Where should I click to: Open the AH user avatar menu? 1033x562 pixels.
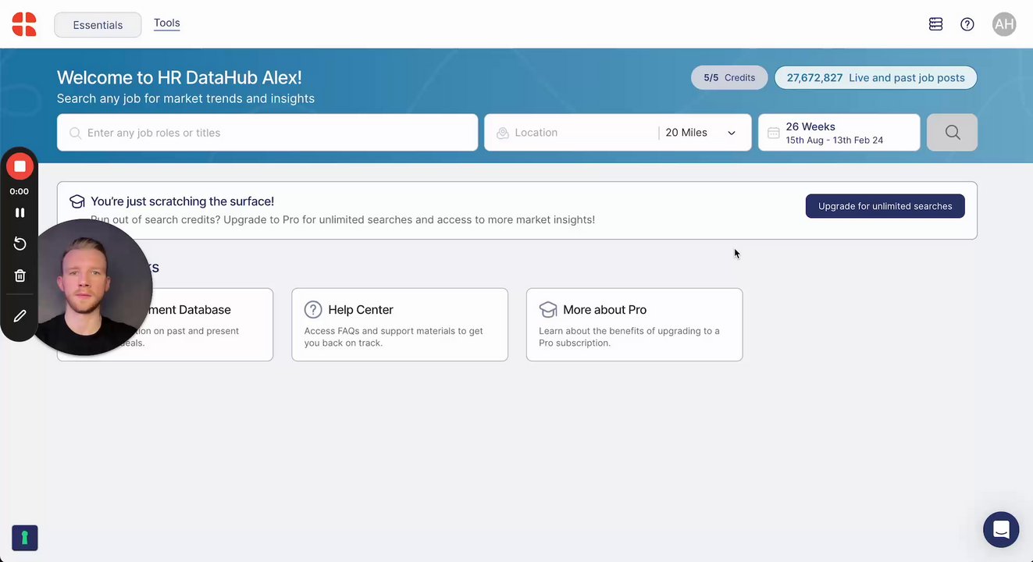click(1004, 24)
